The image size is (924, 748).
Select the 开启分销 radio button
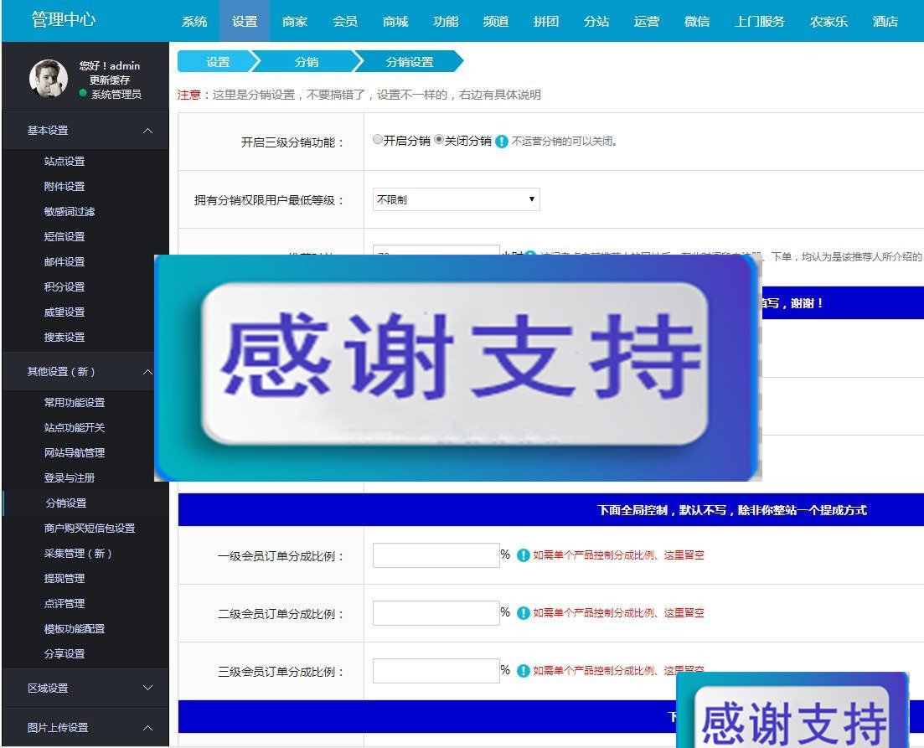click(379, 140)
